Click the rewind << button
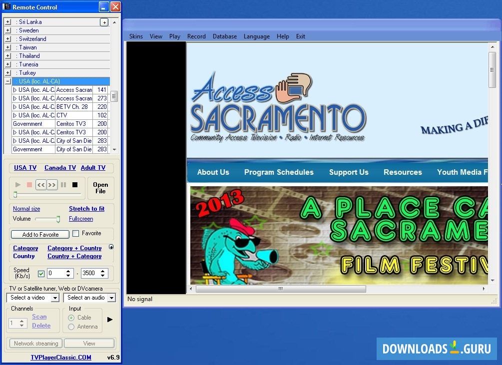Viewport: 502px width, 365px height. (x=41, y=185)
